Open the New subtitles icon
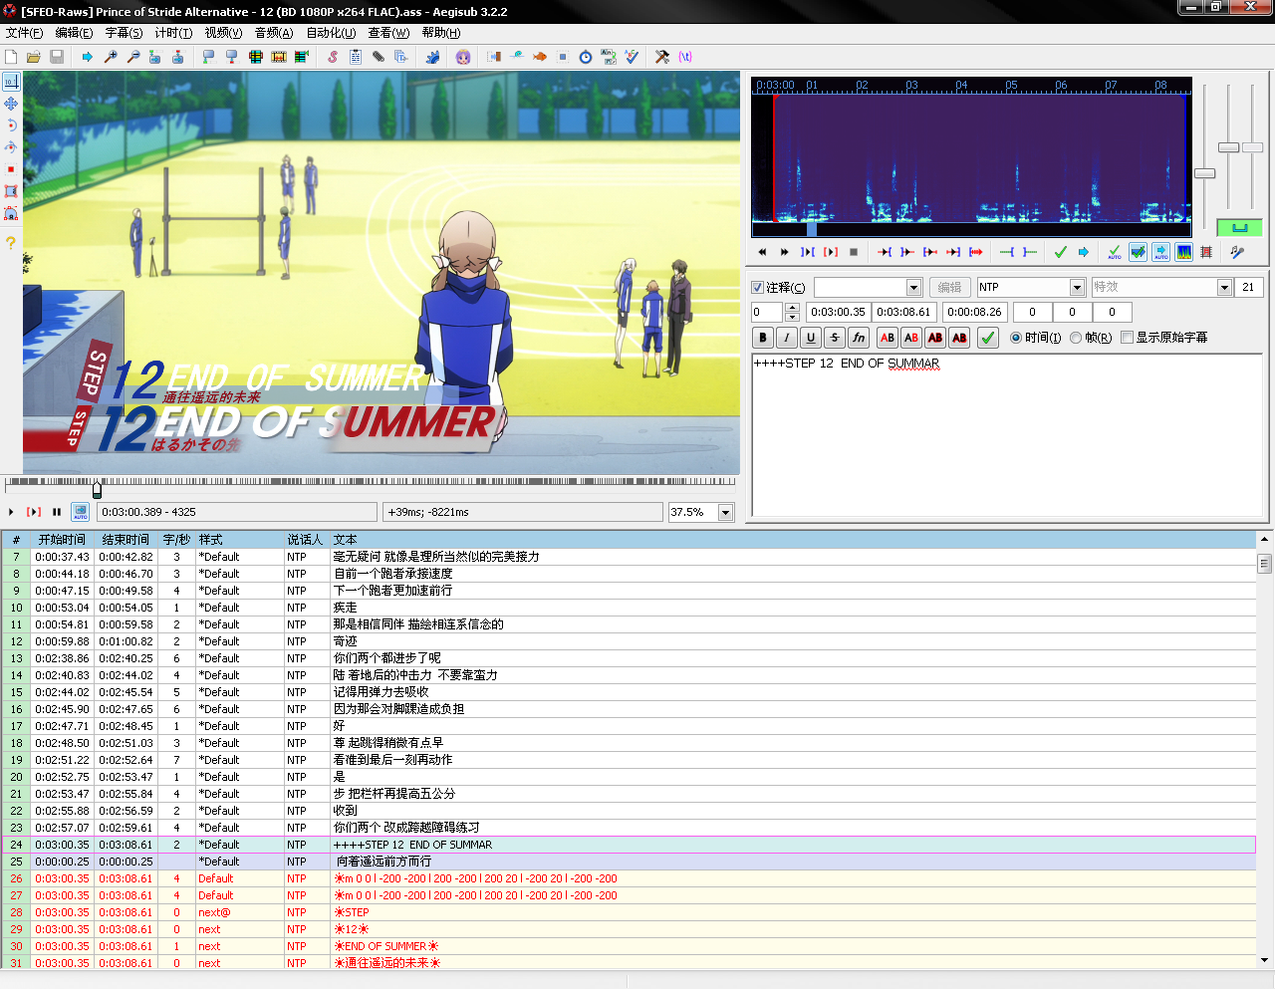The width and height of the screenshot is (1275, 989). click(12, 57)
